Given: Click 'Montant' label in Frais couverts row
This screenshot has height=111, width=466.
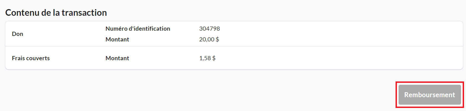Looking at the screenshot, I should pyautogui.click(x=117, y=58).
